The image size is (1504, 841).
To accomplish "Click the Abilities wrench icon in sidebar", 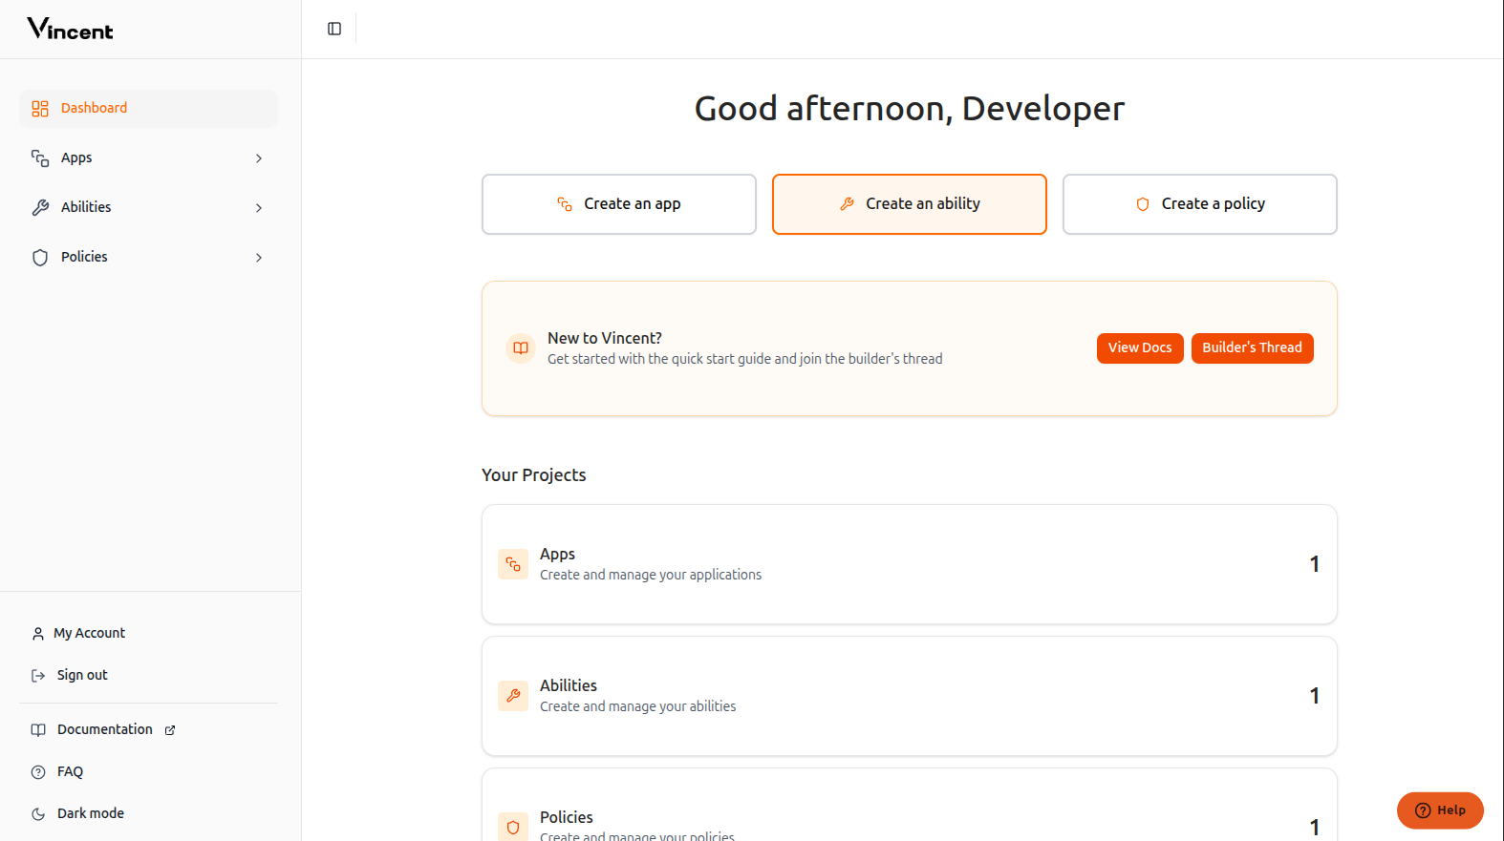I will coord(40,208).
